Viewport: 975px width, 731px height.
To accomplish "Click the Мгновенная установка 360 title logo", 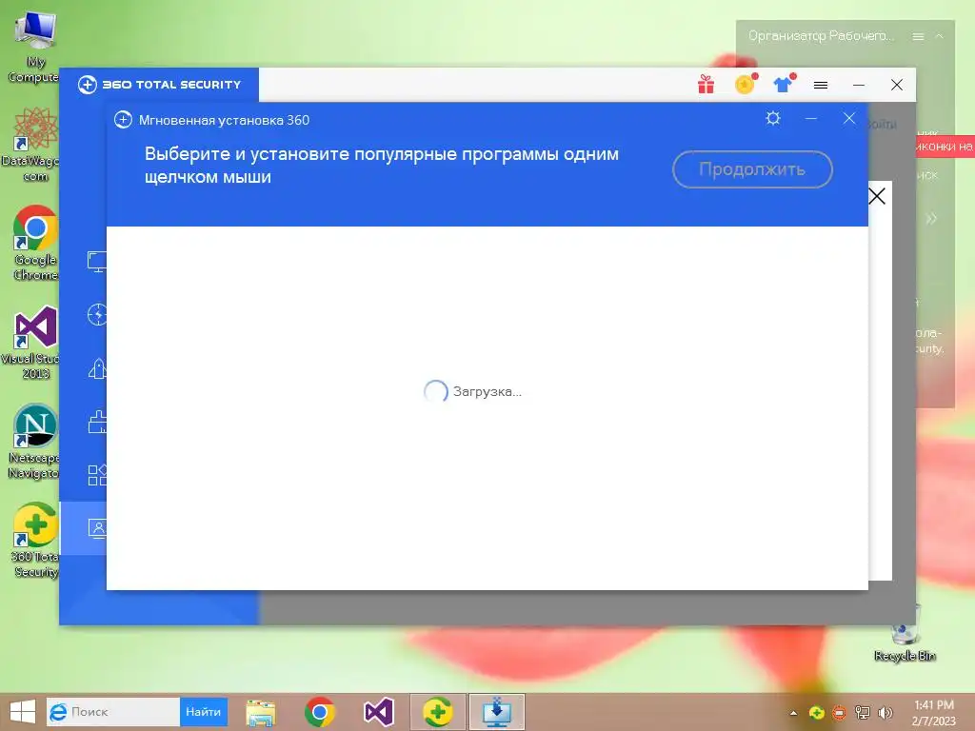I will [123, 119].
